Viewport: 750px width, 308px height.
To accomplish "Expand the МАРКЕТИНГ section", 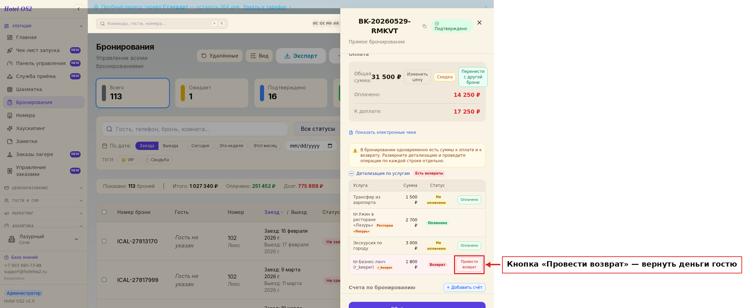I will point(44,213).
